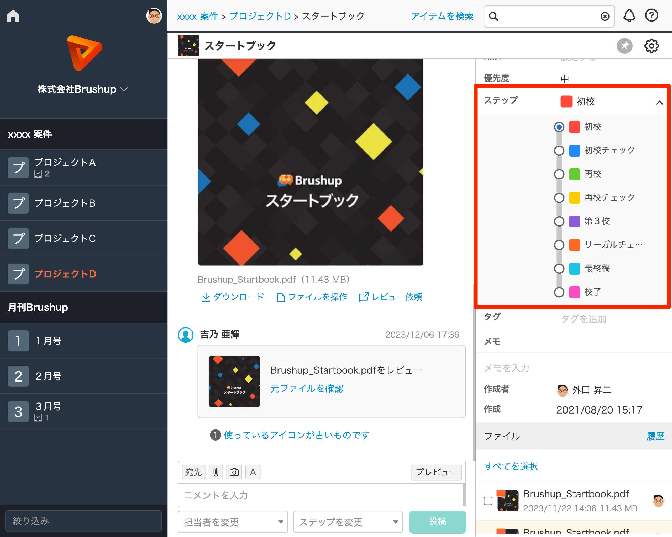Image resolution: width=672 pixels, height=537 pixels.
Task: Open プロジェクトB in the sidebar
Action: pos(83,203)
